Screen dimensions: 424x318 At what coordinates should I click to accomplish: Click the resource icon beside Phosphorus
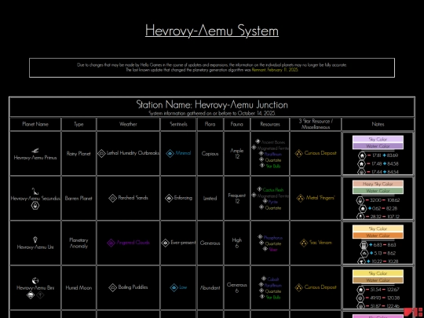click(x=260, y=237)
